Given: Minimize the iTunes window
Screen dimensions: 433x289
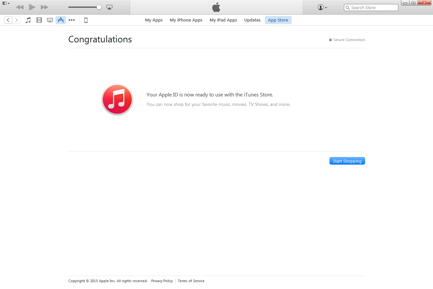Looking at the screenshot, I should (x=405, y=3).
